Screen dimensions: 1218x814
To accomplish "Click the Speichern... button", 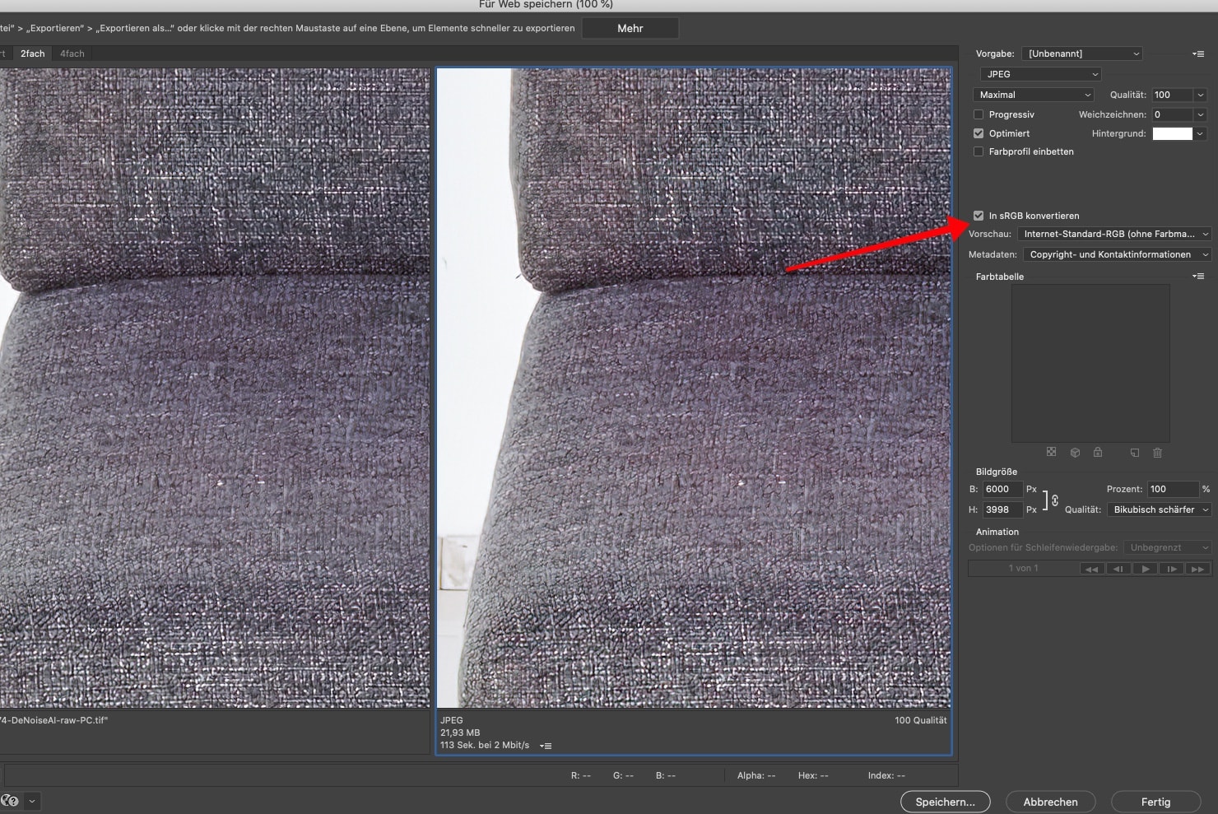I will coord(945,802).
